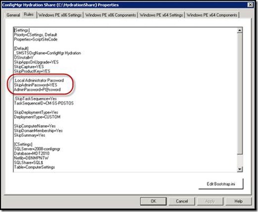Click the SkipSummary=Yes line
Image resolution: width=258 pixels, height=212 pixels.
pyautogui.click(x=30, y=135)
